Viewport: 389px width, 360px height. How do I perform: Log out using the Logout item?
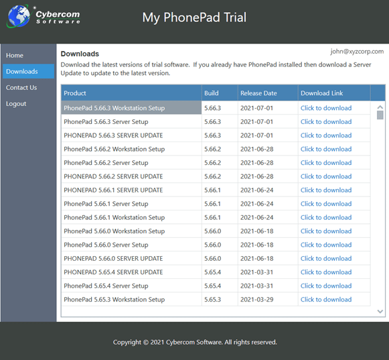[16, 104]
